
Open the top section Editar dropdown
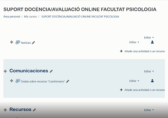pyautogui.click(x=149, y=37)
